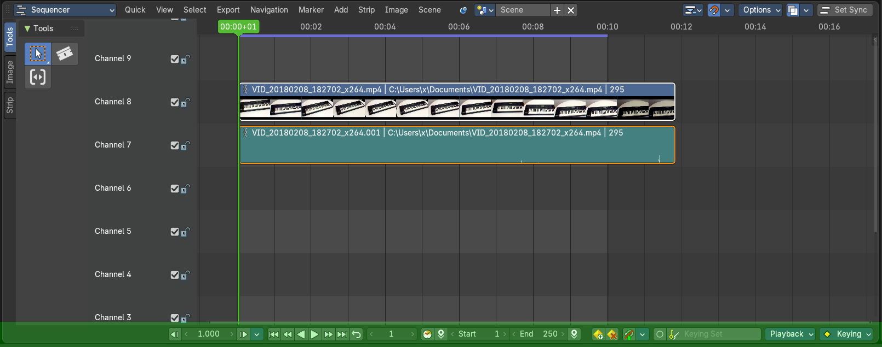The height and width of the screenshot is (347, 882).
Task: Toggle auto keying record button
Action: pyautogui.click(x=660, y=334)
